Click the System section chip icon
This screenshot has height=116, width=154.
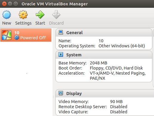pos(61,55)
